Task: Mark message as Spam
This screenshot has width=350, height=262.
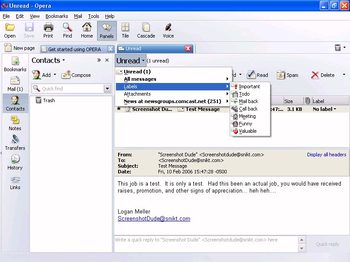Action: (x=287, y=75)
